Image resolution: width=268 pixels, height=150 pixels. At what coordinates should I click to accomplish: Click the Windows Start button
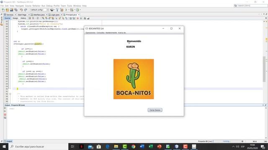4,147
